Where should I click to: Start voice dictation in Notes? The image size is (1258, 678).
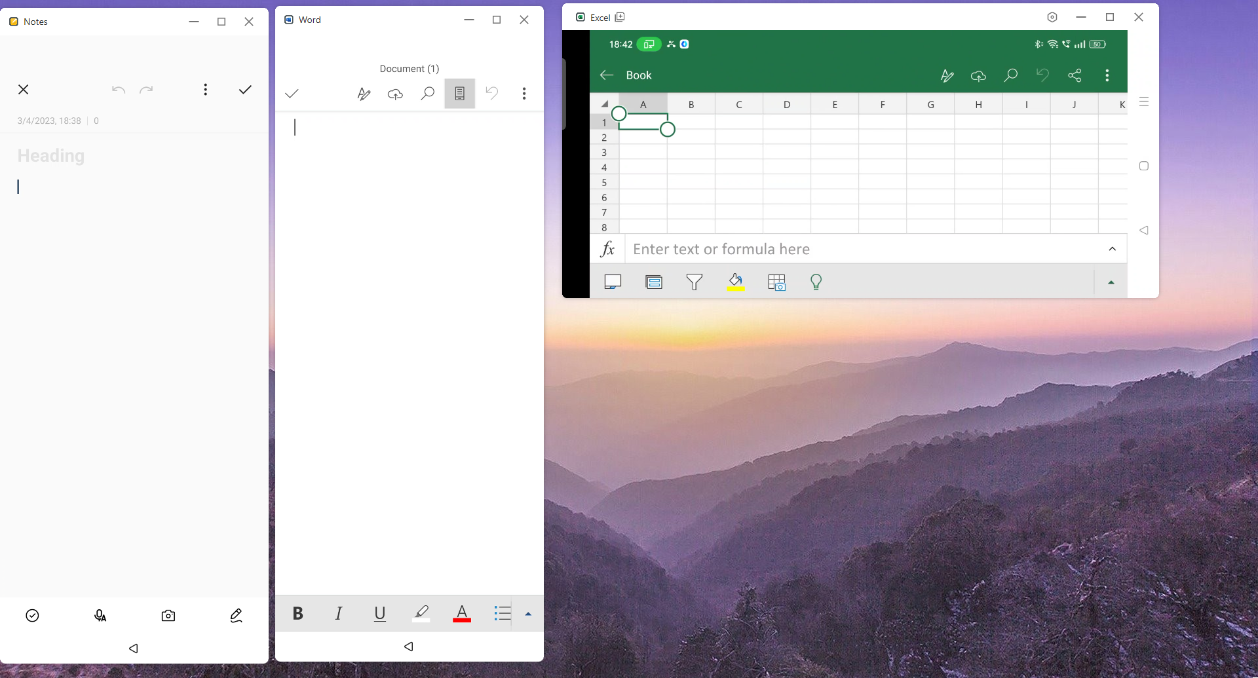pyautogui.click(x=100, y=615)
